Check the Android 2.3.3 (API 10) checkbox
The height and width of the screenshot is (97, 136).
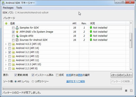tap(10, 64)
